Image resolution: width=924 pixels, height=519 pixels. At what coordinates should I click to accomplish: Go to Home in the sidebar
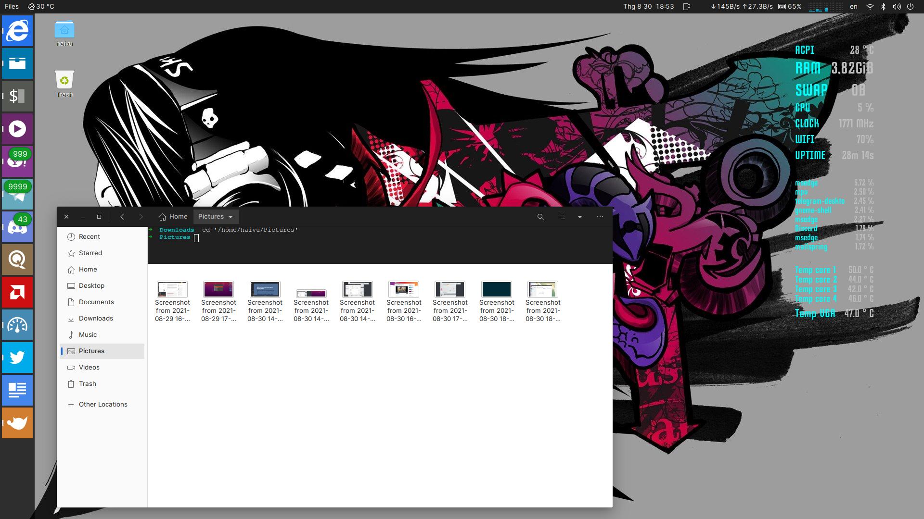pyautogui.click(x=102, y=270)
